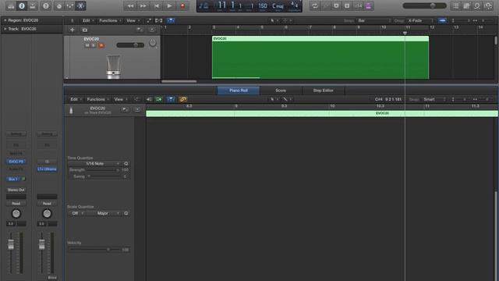Toggle the tracks area Catch playhead button
499x281 pixels.
[171, 21]
